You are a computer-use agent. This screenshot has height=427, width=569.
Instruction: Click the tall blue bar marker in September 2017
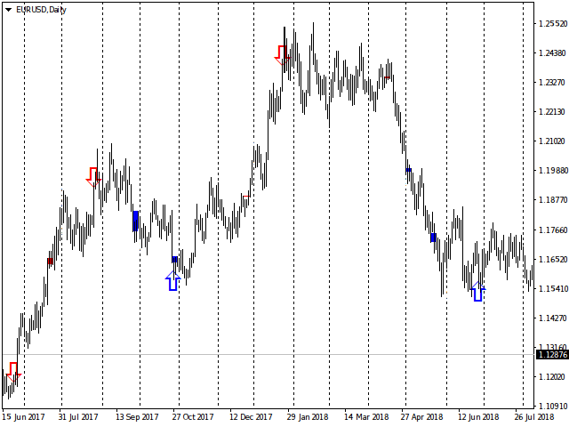tap(136, 221)
